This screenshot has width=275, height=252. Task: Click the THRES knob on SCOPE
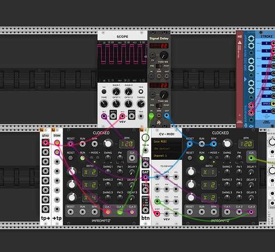coord(141,104)
